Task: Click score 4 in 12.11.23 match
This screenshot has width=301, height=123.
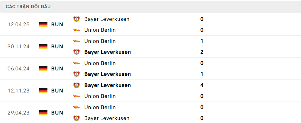Action: [x=202, y=85]
